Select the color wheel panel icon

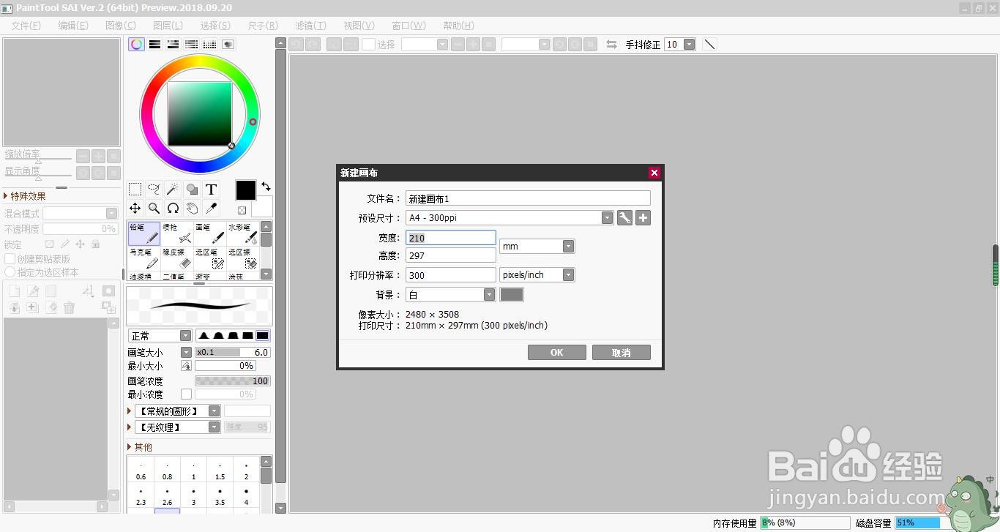(x=137, y=45)
